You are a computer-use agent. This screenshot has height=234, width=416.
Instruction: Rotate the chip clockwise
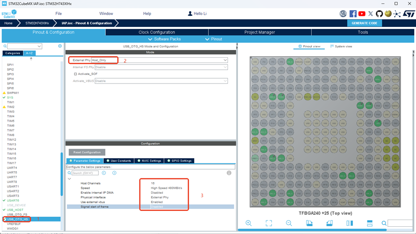[x=309, y=223]
